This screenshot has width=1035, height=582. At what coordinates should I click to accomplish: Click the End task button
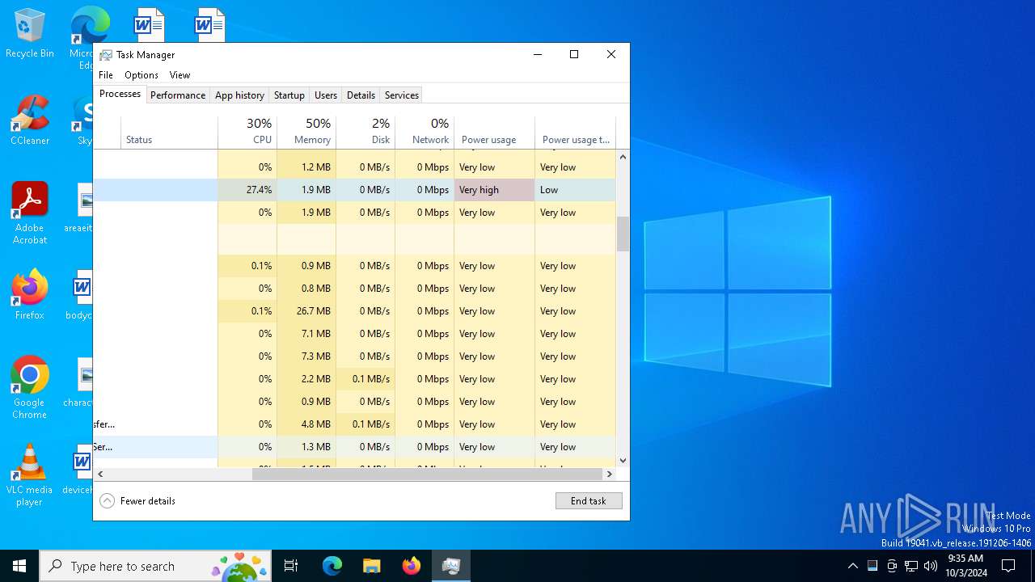(x=589, y=501)
